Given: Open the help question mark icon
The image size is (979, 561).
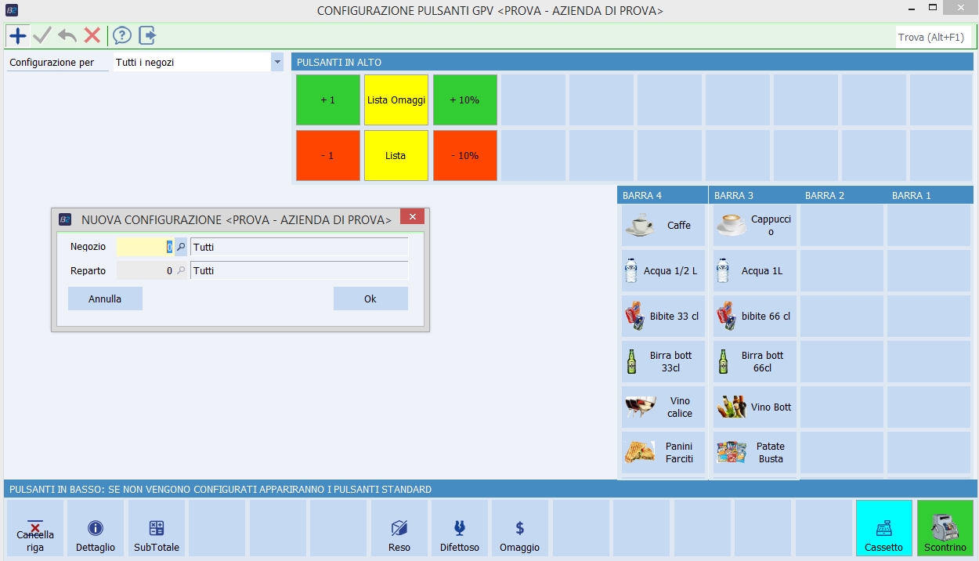Looking at the screenshot, I should tap(121, 35).
